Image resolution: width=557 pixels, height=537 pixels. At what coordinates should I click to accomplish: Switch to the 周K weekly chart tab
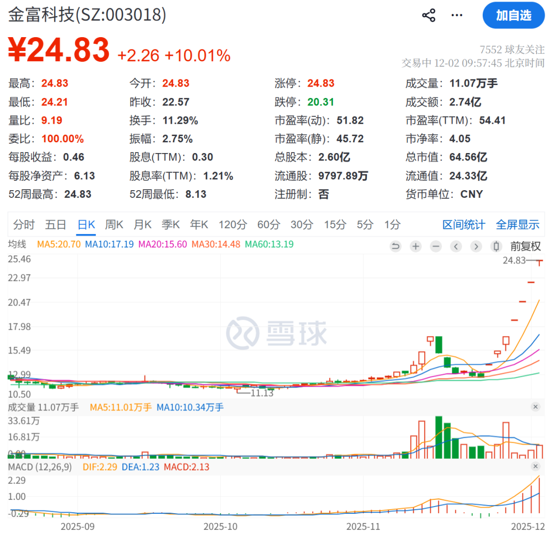(114, 224)
